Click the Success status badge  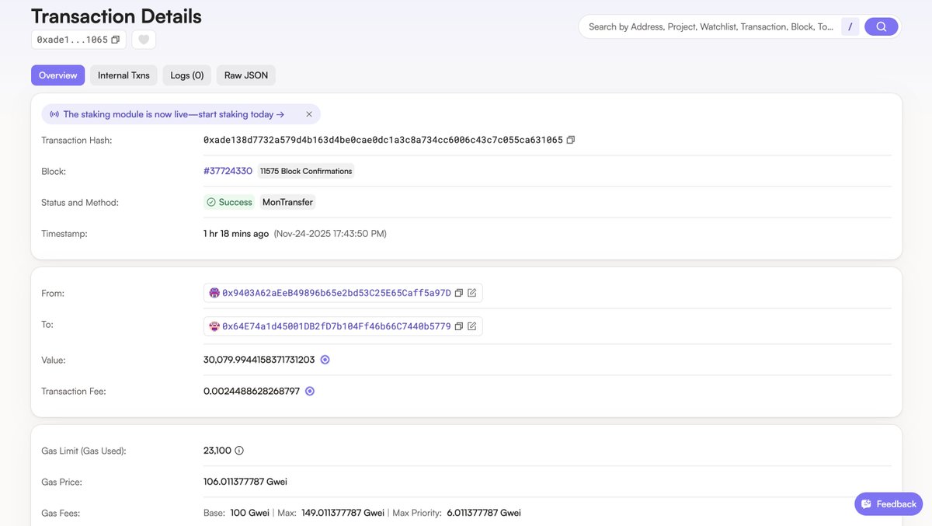[x=229, y=202]
